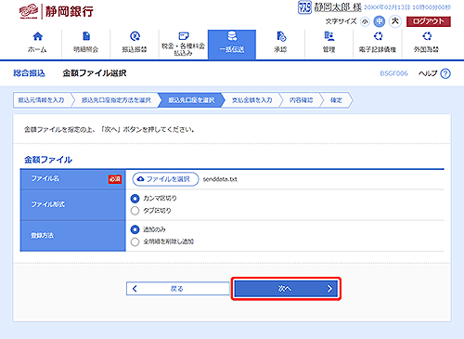
Task: Click the red 必須 required badge
Action: [114, 179]
